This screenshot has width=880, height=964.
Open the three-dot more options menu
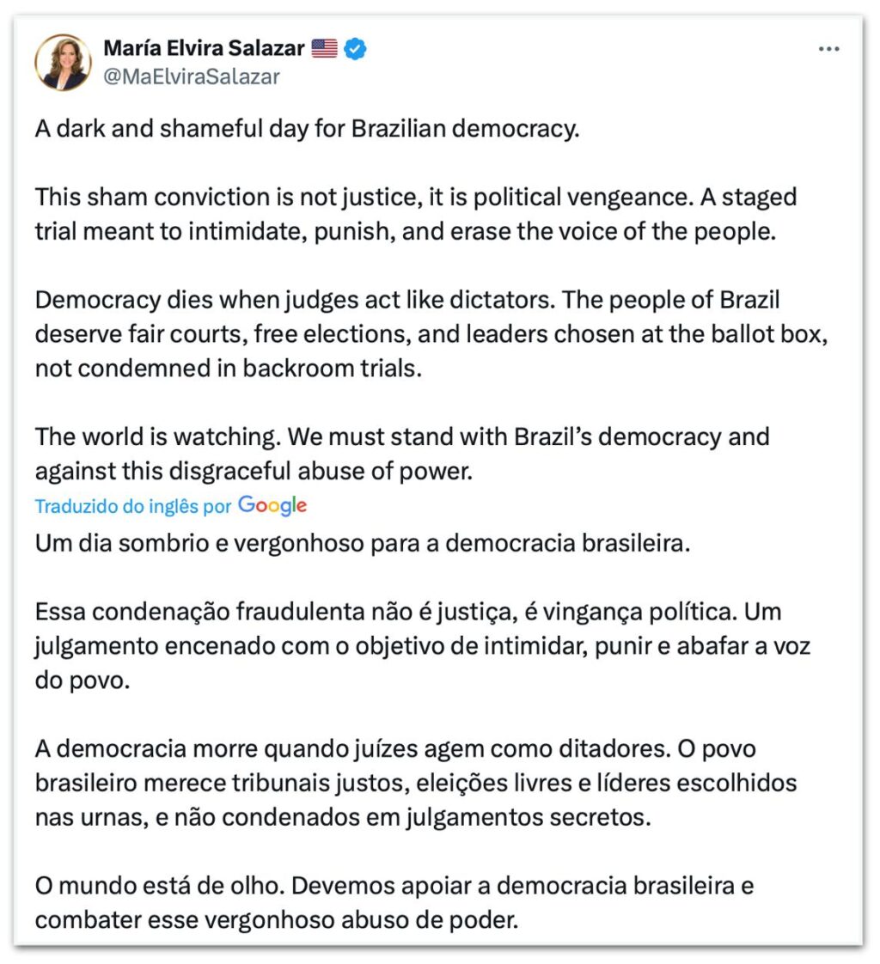tap(828, 49)
